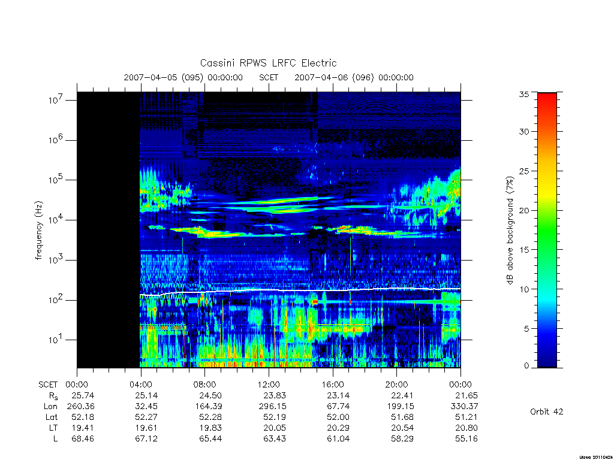Click colorbar tick value 30
The height and width of the screenshot is (460, 614).
[524, 131]
